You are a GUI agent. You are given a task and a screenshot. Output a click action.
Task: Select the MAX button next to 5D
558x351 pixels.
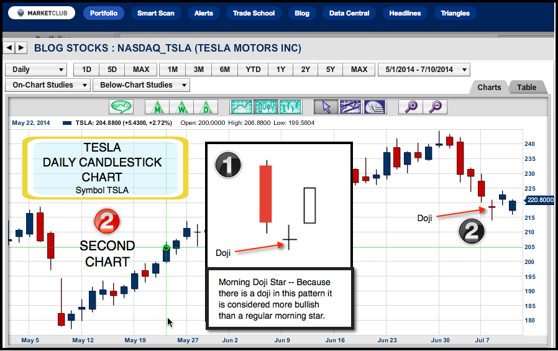pyautogui.click(x=141, y=70)
